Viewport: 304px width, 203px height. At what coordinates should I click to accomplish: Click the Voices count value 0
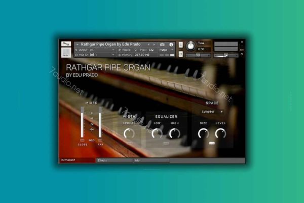tap(135, 50)
